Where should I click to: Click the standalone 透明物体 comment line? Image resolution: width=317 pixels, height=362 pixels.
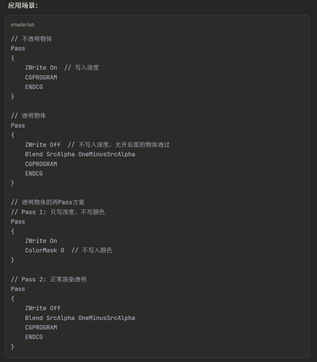tap(28, 116)
